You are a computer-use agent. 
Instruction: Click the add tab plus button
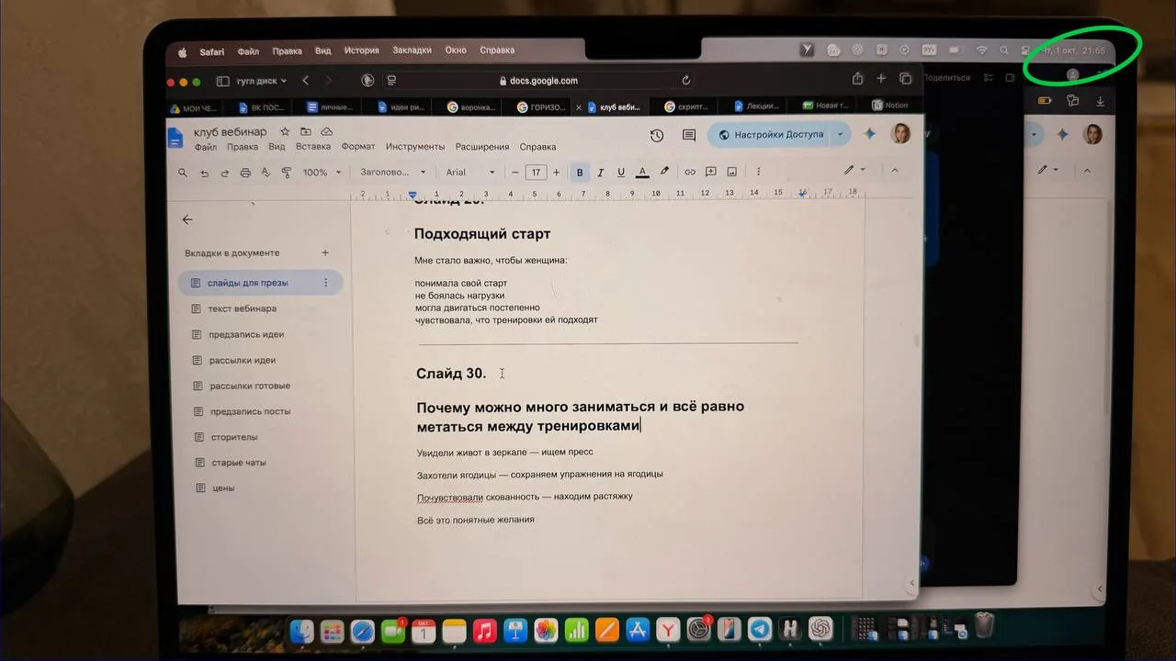tap(325, 252)
